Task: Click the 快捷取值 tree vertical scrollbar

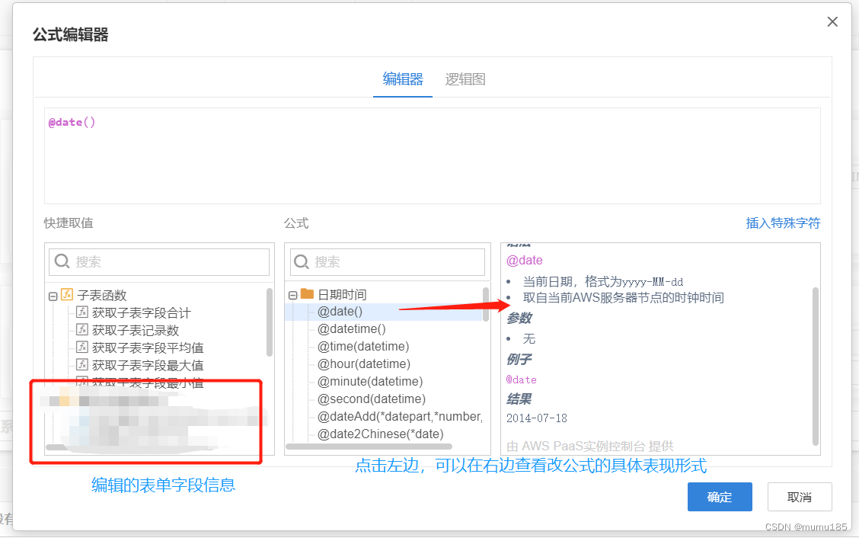Action: [x=269, y=322]
